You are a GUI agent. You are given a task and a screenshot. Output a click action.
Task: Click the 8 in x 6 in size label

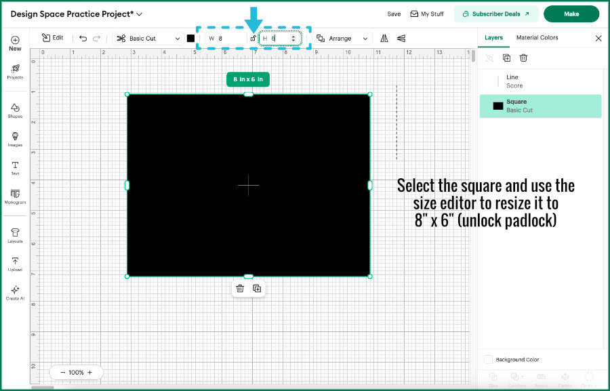coord(248,79)
